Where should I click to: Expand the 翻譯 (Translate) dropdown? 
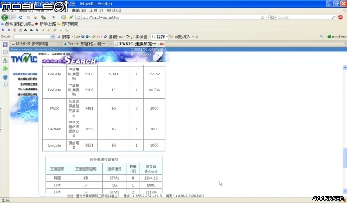coord(167,37)
